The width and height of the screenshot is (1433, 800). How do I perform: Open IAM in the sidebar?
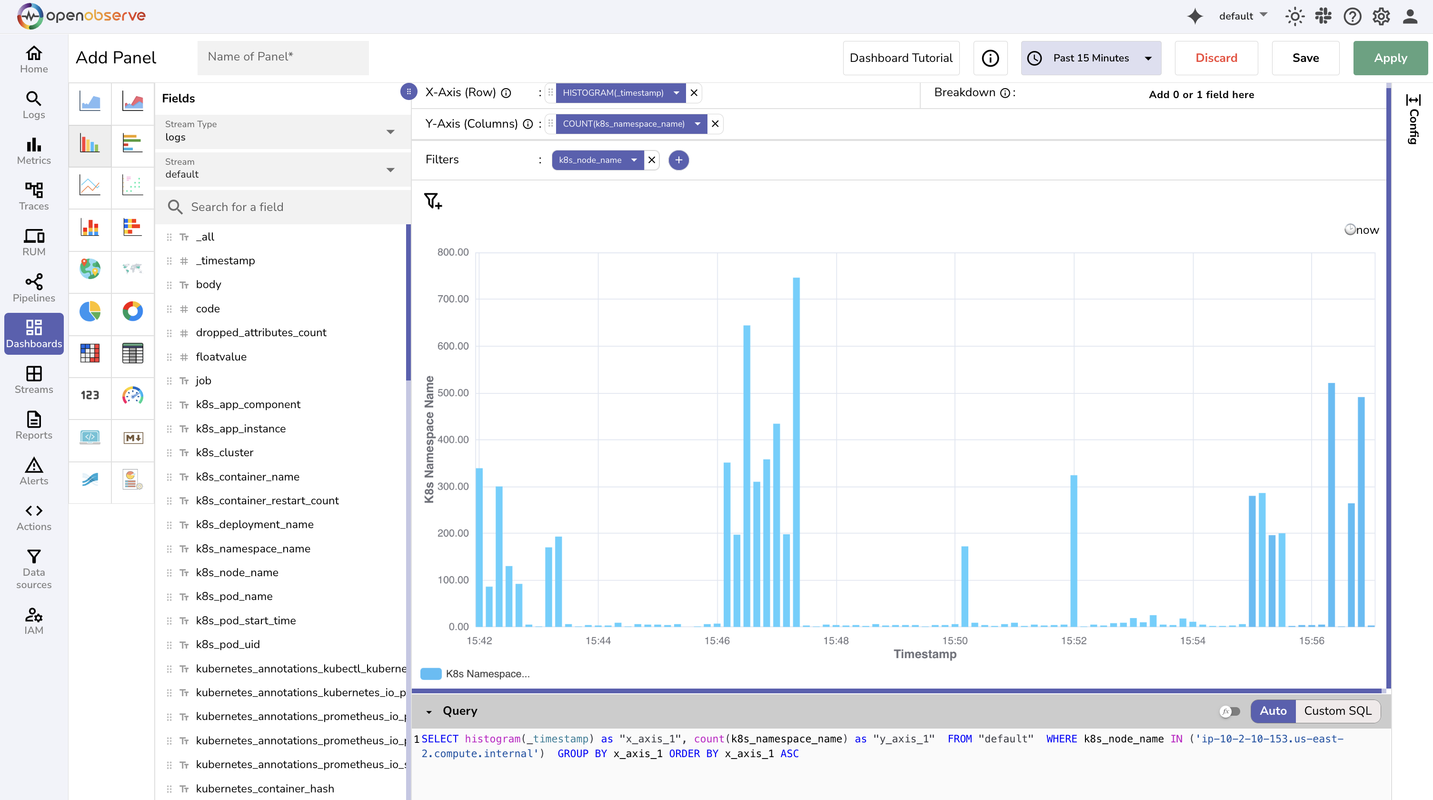34,621
